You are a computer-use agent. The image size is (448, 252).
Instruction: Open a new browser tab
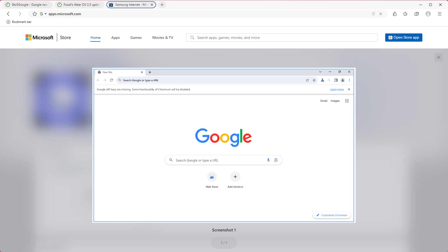tap(162, 5)
